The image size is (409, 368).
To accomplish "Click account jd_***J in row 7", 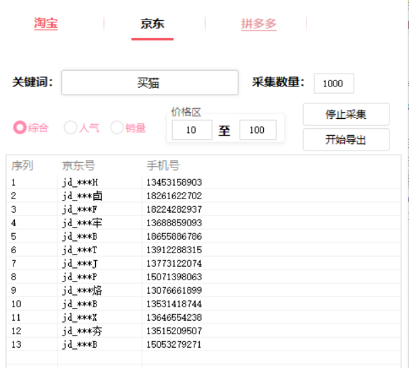I will pyautogui.click(x=80, y=263).
